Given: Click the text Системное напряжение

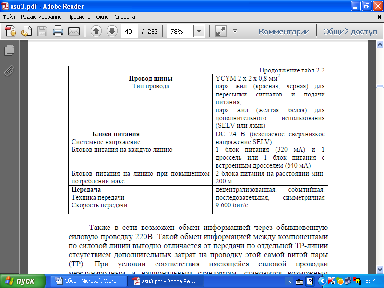Looking at the screenshot, I should 106,142.
